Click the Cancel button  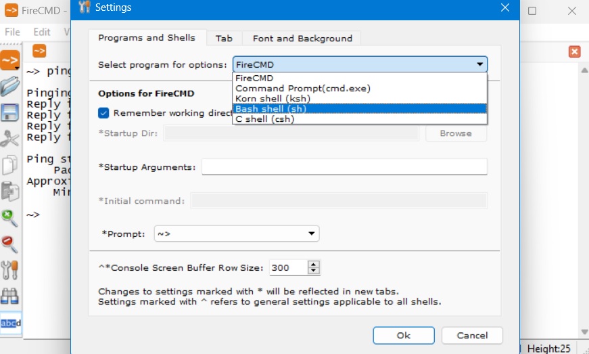[x=472, y=335]
